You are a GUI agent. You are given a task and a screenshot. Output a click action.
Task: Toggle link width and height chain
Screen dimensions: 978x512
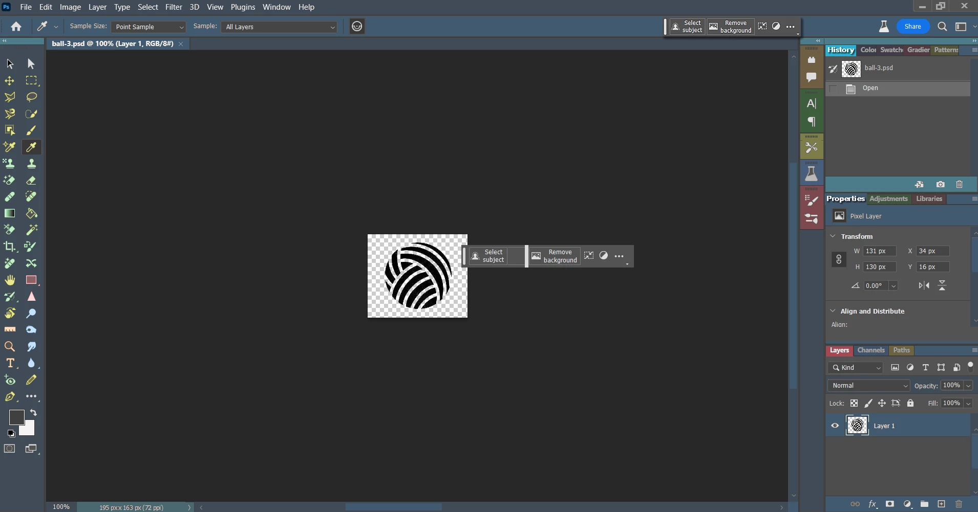[839, 259]
